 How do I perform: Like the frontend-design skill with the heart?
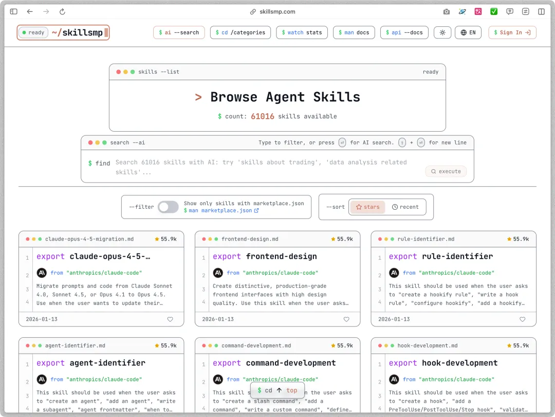click(x=346, y=319)
